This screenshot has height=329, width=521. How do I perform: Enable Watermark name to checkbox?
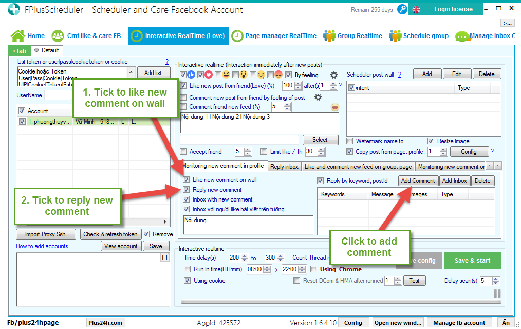click(x=349, y=141)
